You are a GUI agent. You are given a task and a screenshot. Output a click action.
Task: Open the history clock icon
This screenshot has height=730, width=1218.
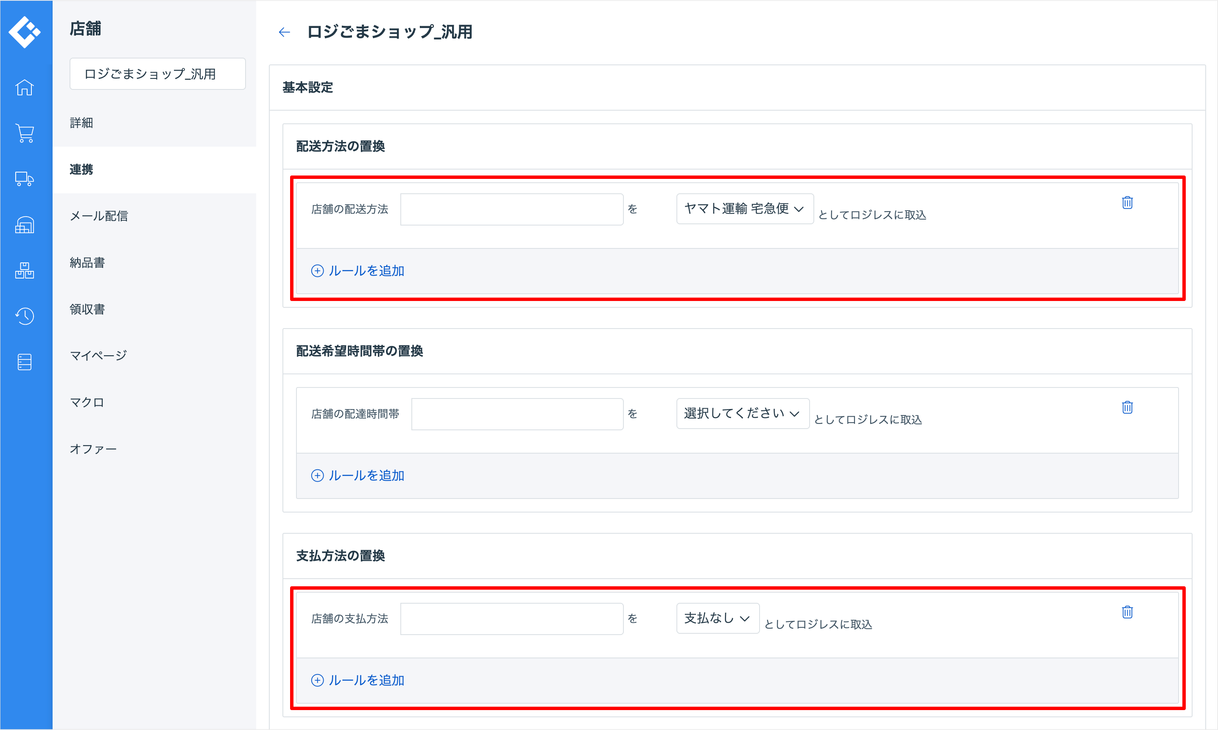(x=25, y=316)
